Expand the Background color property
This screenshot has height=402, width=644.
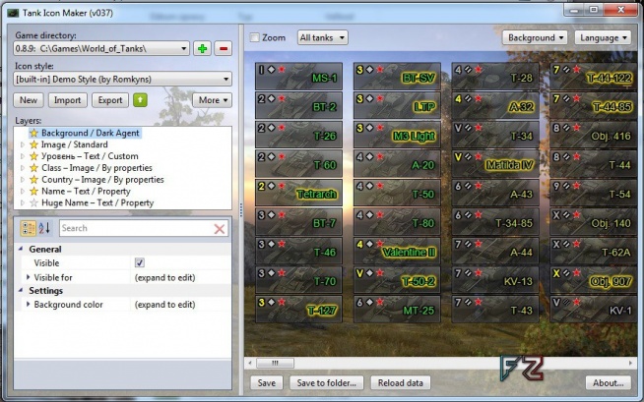click(28, 305)
